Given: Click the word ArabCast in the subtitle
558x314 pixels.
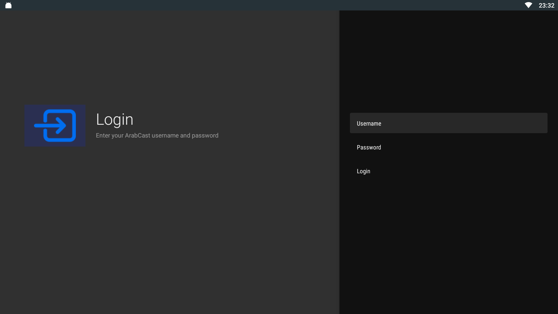Looking at the screenshot, I should click(x=137, y=135).
